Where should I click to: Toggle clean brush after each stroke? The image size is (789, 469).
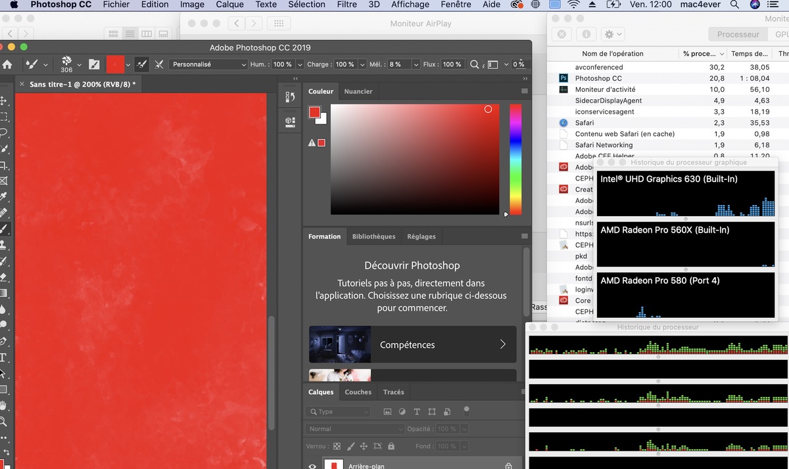coord(159,64)
